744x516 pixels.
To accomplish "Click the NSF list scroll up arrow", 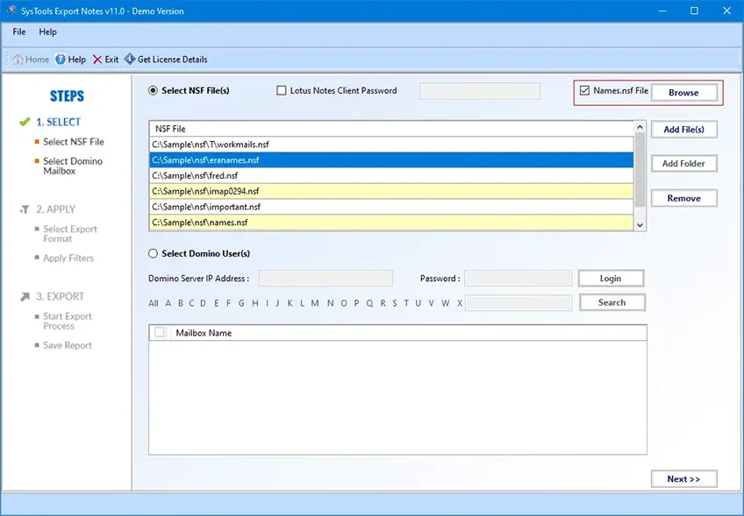I will click(x=640, y=127).
